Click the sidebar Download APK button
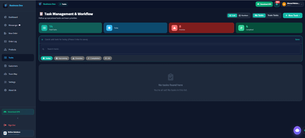Image resolution: width=305 pixels, height=138 pixels. pyautogui.click(x=18, y=112)
